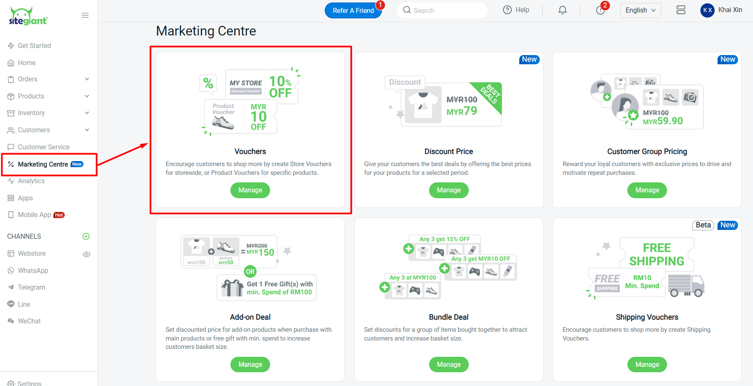
Task: Open Analytics in the sidebar
Action: [31, 181]
